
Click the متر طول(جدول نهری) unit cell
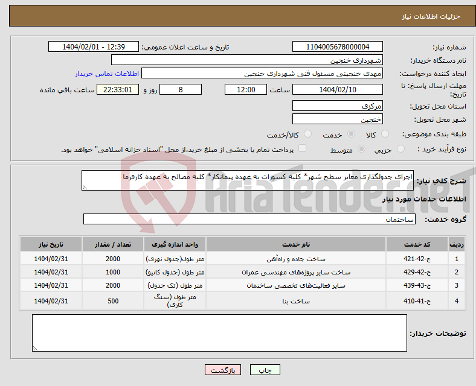click(x=175, y=259)
